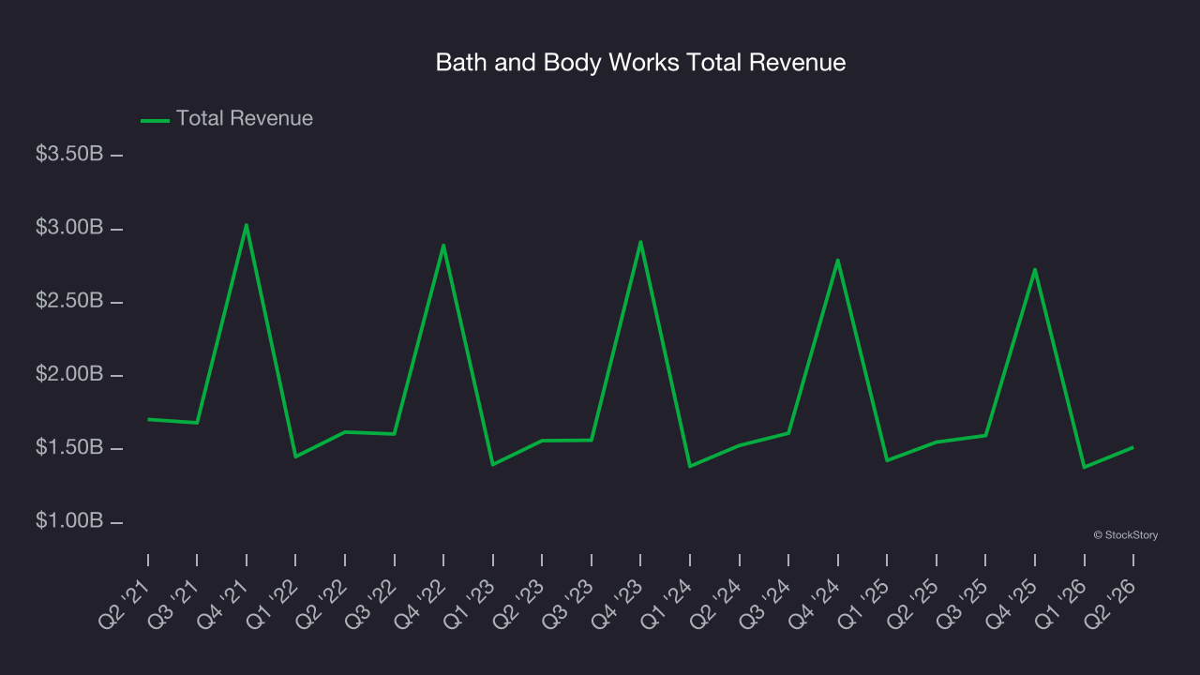Click the Q1 '26 low point on the line
This screenshot has width=1200, height=675.
point(1084,467)
